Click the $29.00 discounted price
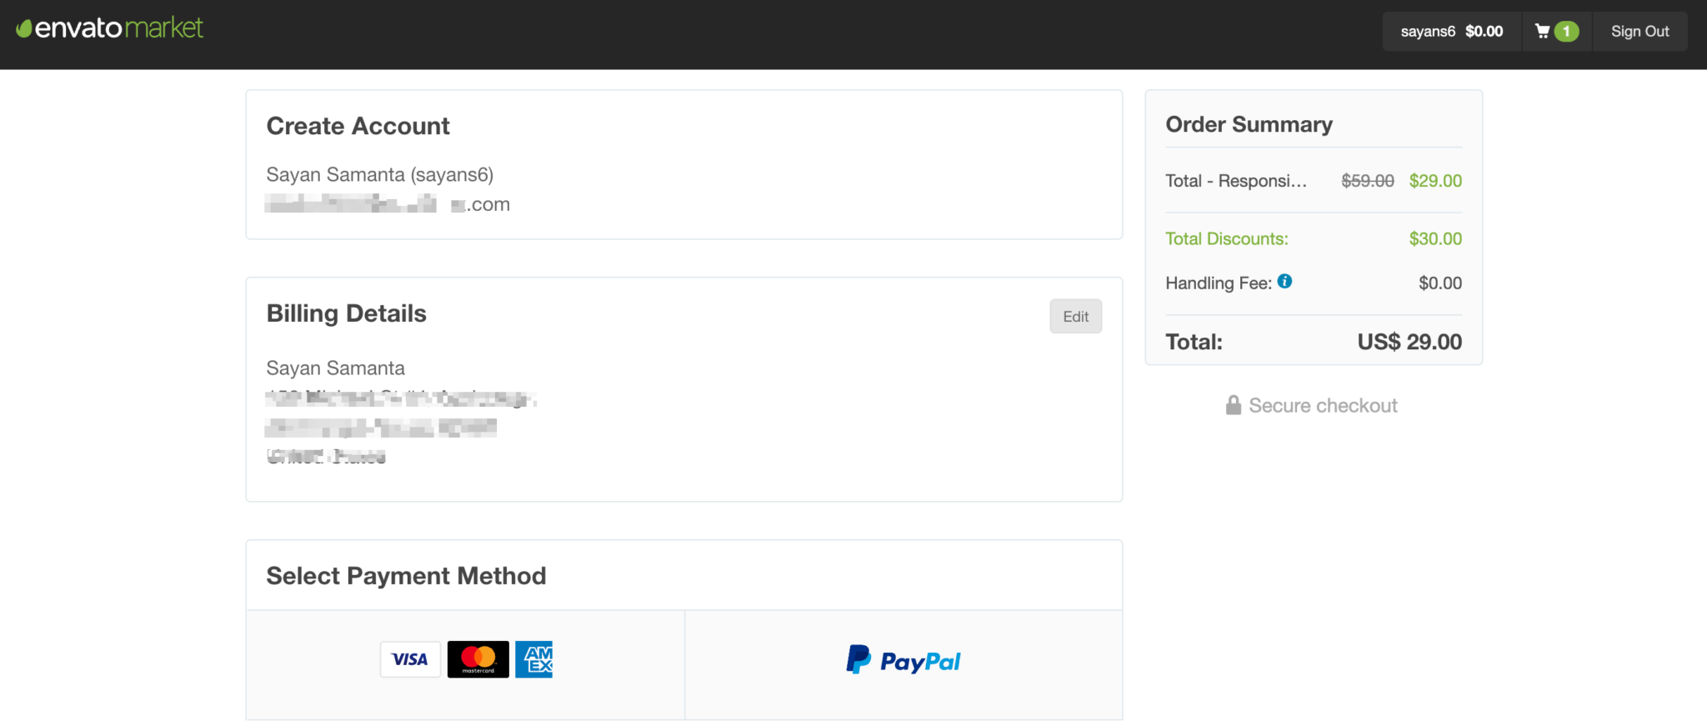This screenshot has width=1707, height=726. [x=1435, y=181]
